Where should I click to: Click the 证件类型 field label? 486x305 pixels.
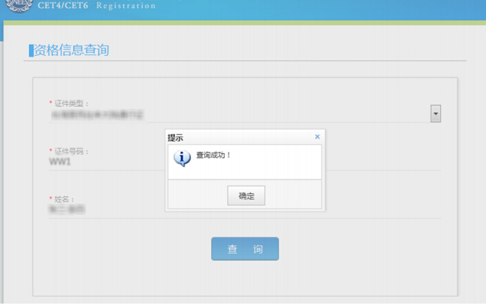pyautogui.click(x=72, y=104)
